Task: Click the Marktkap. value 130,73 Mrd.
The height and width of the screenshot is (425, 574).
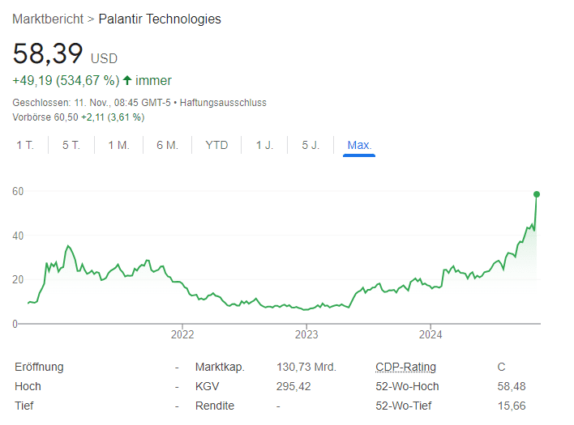Action: click(x=306, y=367)
